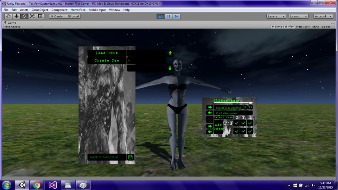Click the Step frame button
The image size is (338, 190).
pyautogui.click(x=176, y=16)
